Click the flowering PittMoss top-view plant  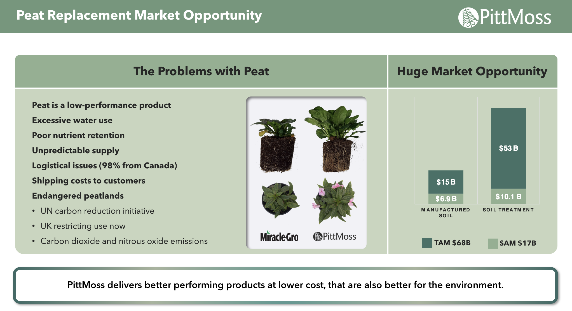point(334,200)
